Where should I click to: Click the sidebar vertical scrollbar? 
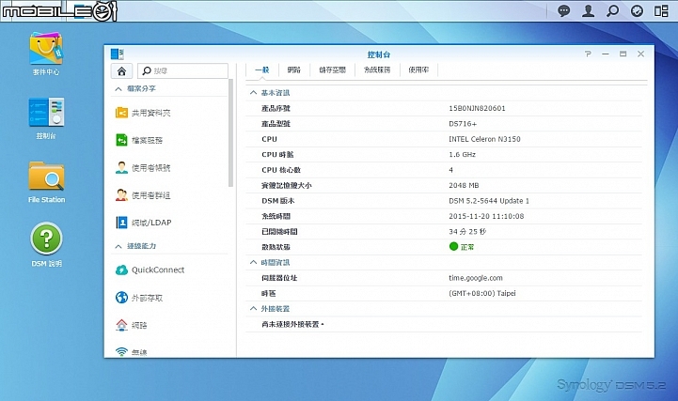231,132
